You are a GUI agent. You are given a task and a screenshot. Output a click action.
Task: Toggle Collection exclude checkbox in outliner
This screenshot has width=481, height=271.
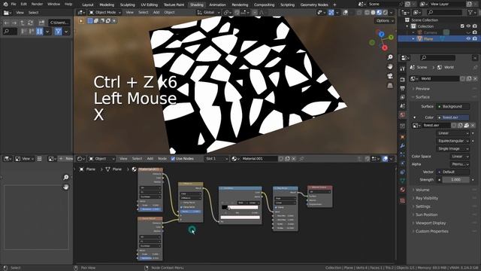coord(462,26)
